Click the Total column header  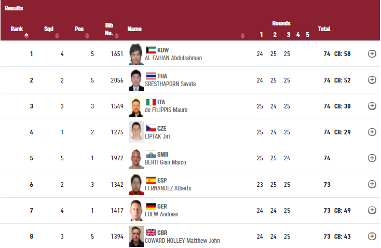coord(324,29)
